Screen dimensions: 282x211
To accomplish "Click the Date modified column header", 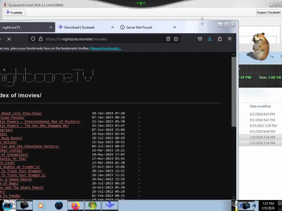I will [260, 106].
